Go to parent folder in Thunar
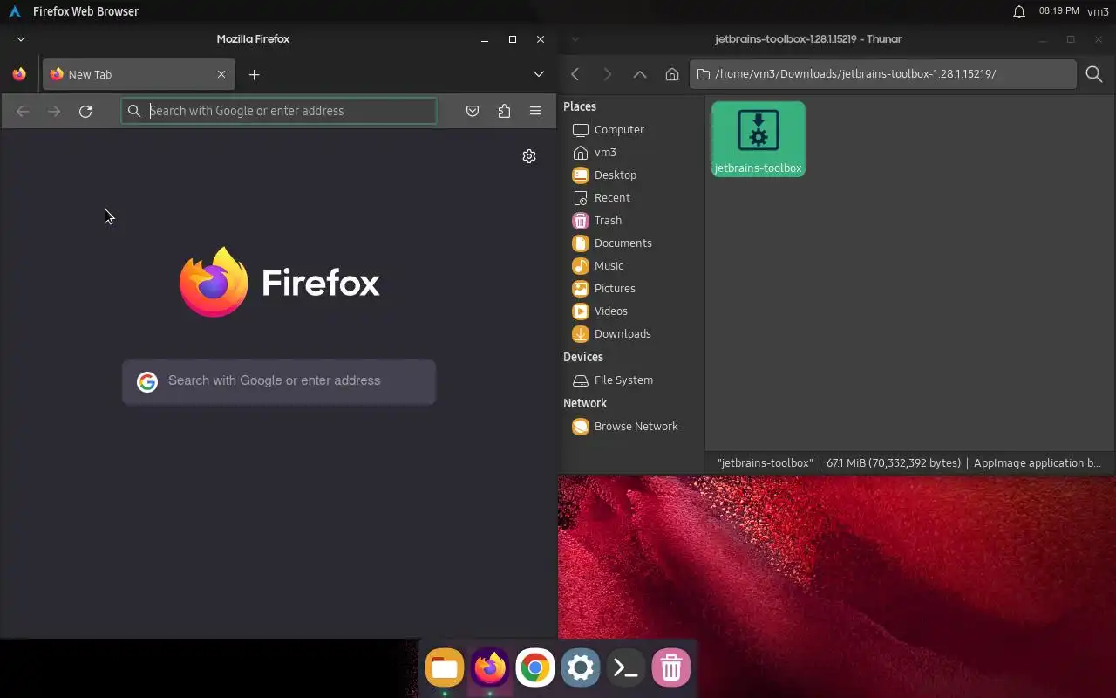This screenshot has height=698, width=1116. [640, 74]
